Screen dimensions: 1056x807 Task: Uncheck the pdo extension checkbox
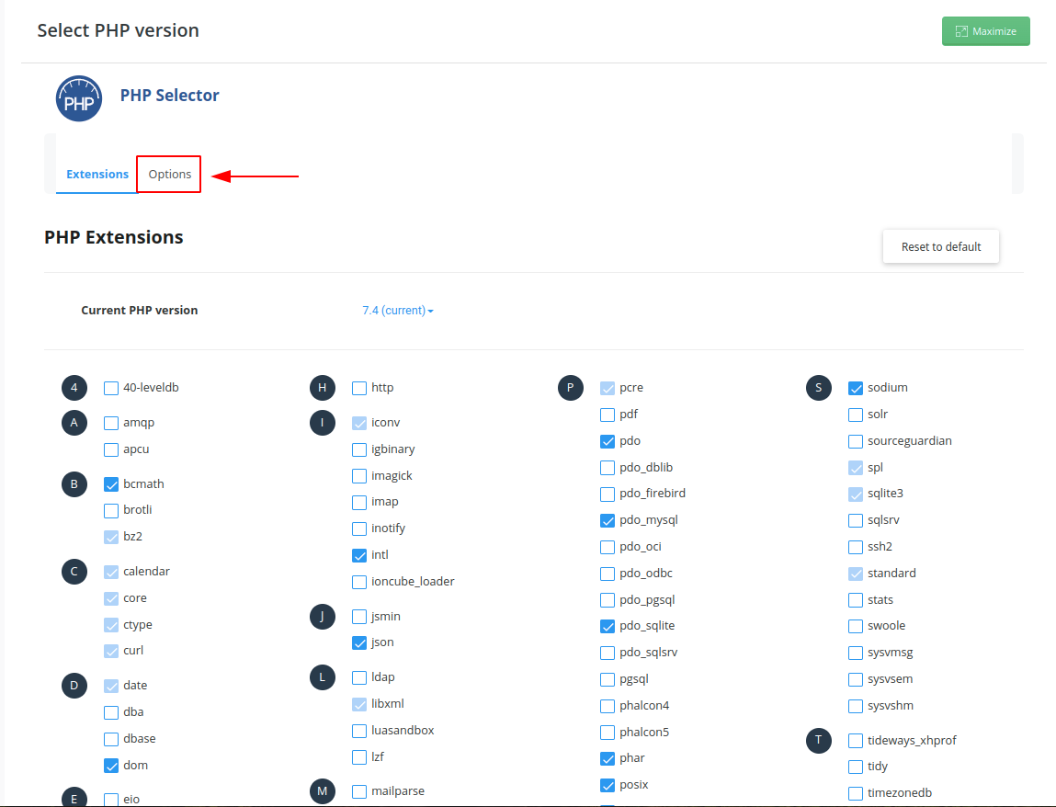tap(607, 441)
